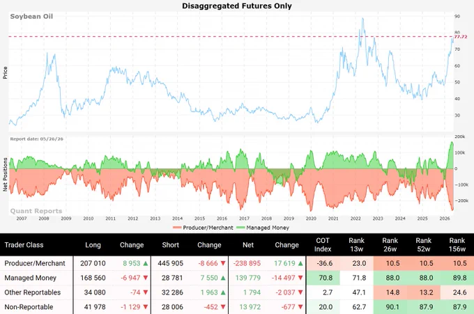Click the Rank 52w column header
The image size is (474, 314).
click(424, 245)
